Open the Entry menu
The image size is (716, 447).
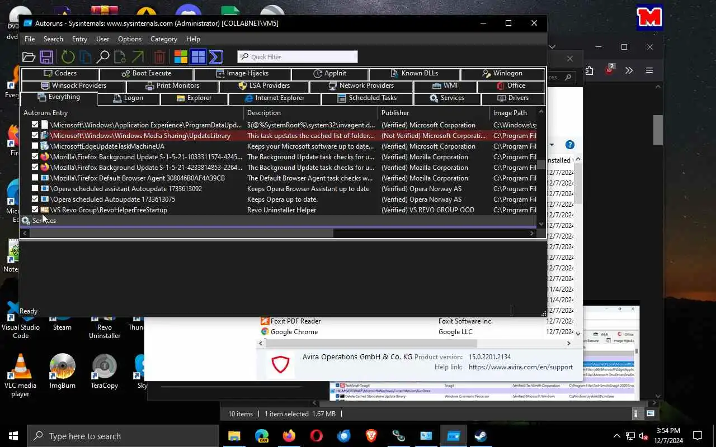tap(79, 39)
